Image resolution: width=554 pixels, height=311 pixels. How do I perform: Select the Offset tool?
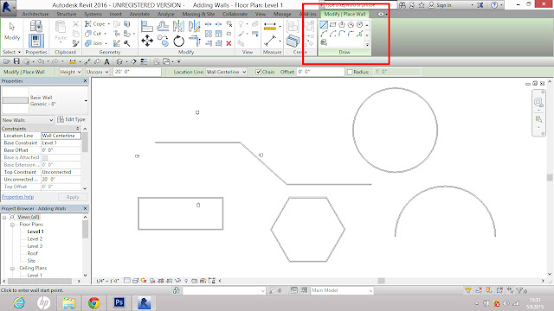click(x=163, y=26)
